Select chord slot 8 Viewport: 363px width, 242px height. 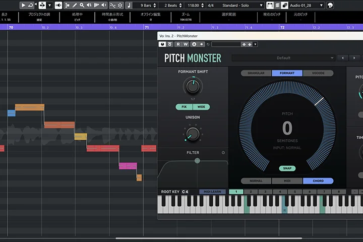click(339, 192)
